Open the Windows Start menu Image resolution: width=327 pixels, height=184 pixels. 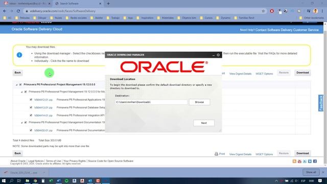(4, 180)
